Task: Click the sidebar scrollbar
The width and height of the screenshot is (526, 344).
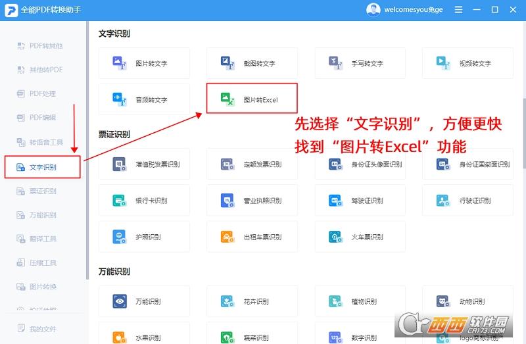Action: point(87,151)
